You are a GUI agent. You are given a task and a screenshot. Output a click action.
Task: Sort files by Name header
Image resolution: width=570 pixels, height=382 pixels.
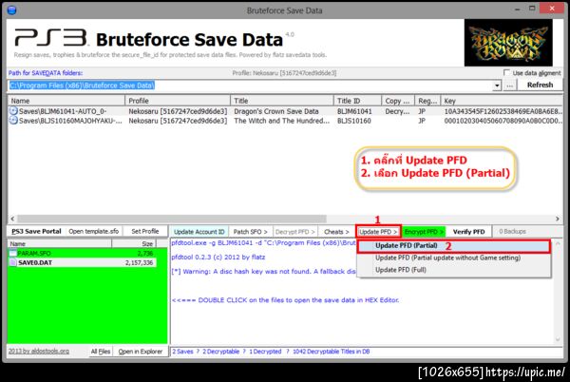coord(60,243)
